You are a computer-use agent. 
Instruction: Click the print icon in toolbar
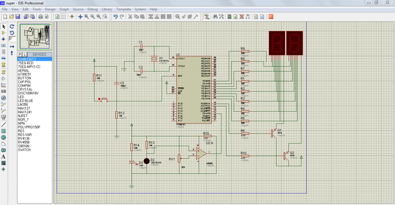[x=40, y=17]
